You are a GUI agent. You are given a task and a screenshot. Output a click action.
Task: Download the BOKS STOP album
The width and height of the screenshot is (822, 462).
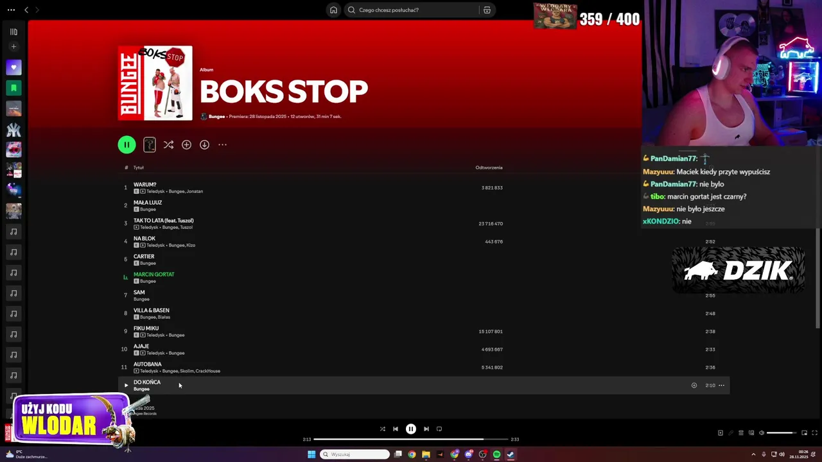(x=204, y=144)
